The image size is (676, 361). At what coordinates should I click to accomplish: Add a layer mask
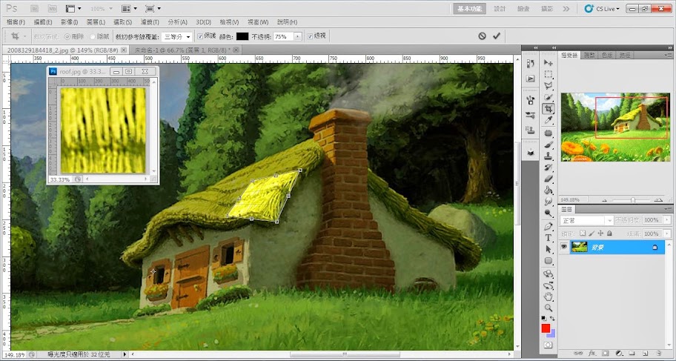pos(606,354)
